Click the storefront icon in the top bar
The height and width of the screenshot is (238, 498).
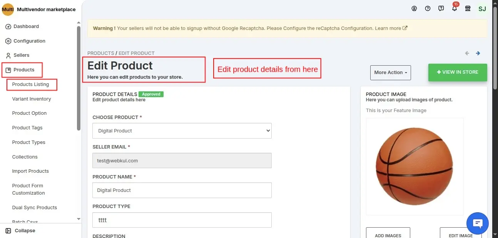coord(468,8)
